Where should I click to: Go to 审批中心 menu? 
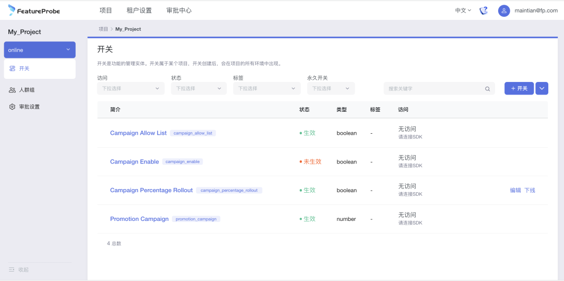[x=179, y=10]
